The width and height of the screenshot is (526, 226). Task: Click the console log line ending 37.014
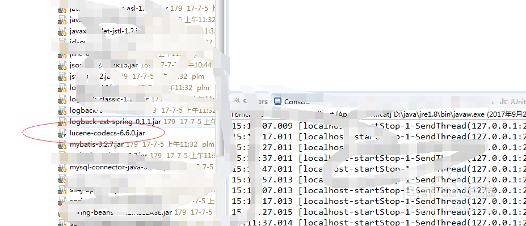(x=378, y=222)
